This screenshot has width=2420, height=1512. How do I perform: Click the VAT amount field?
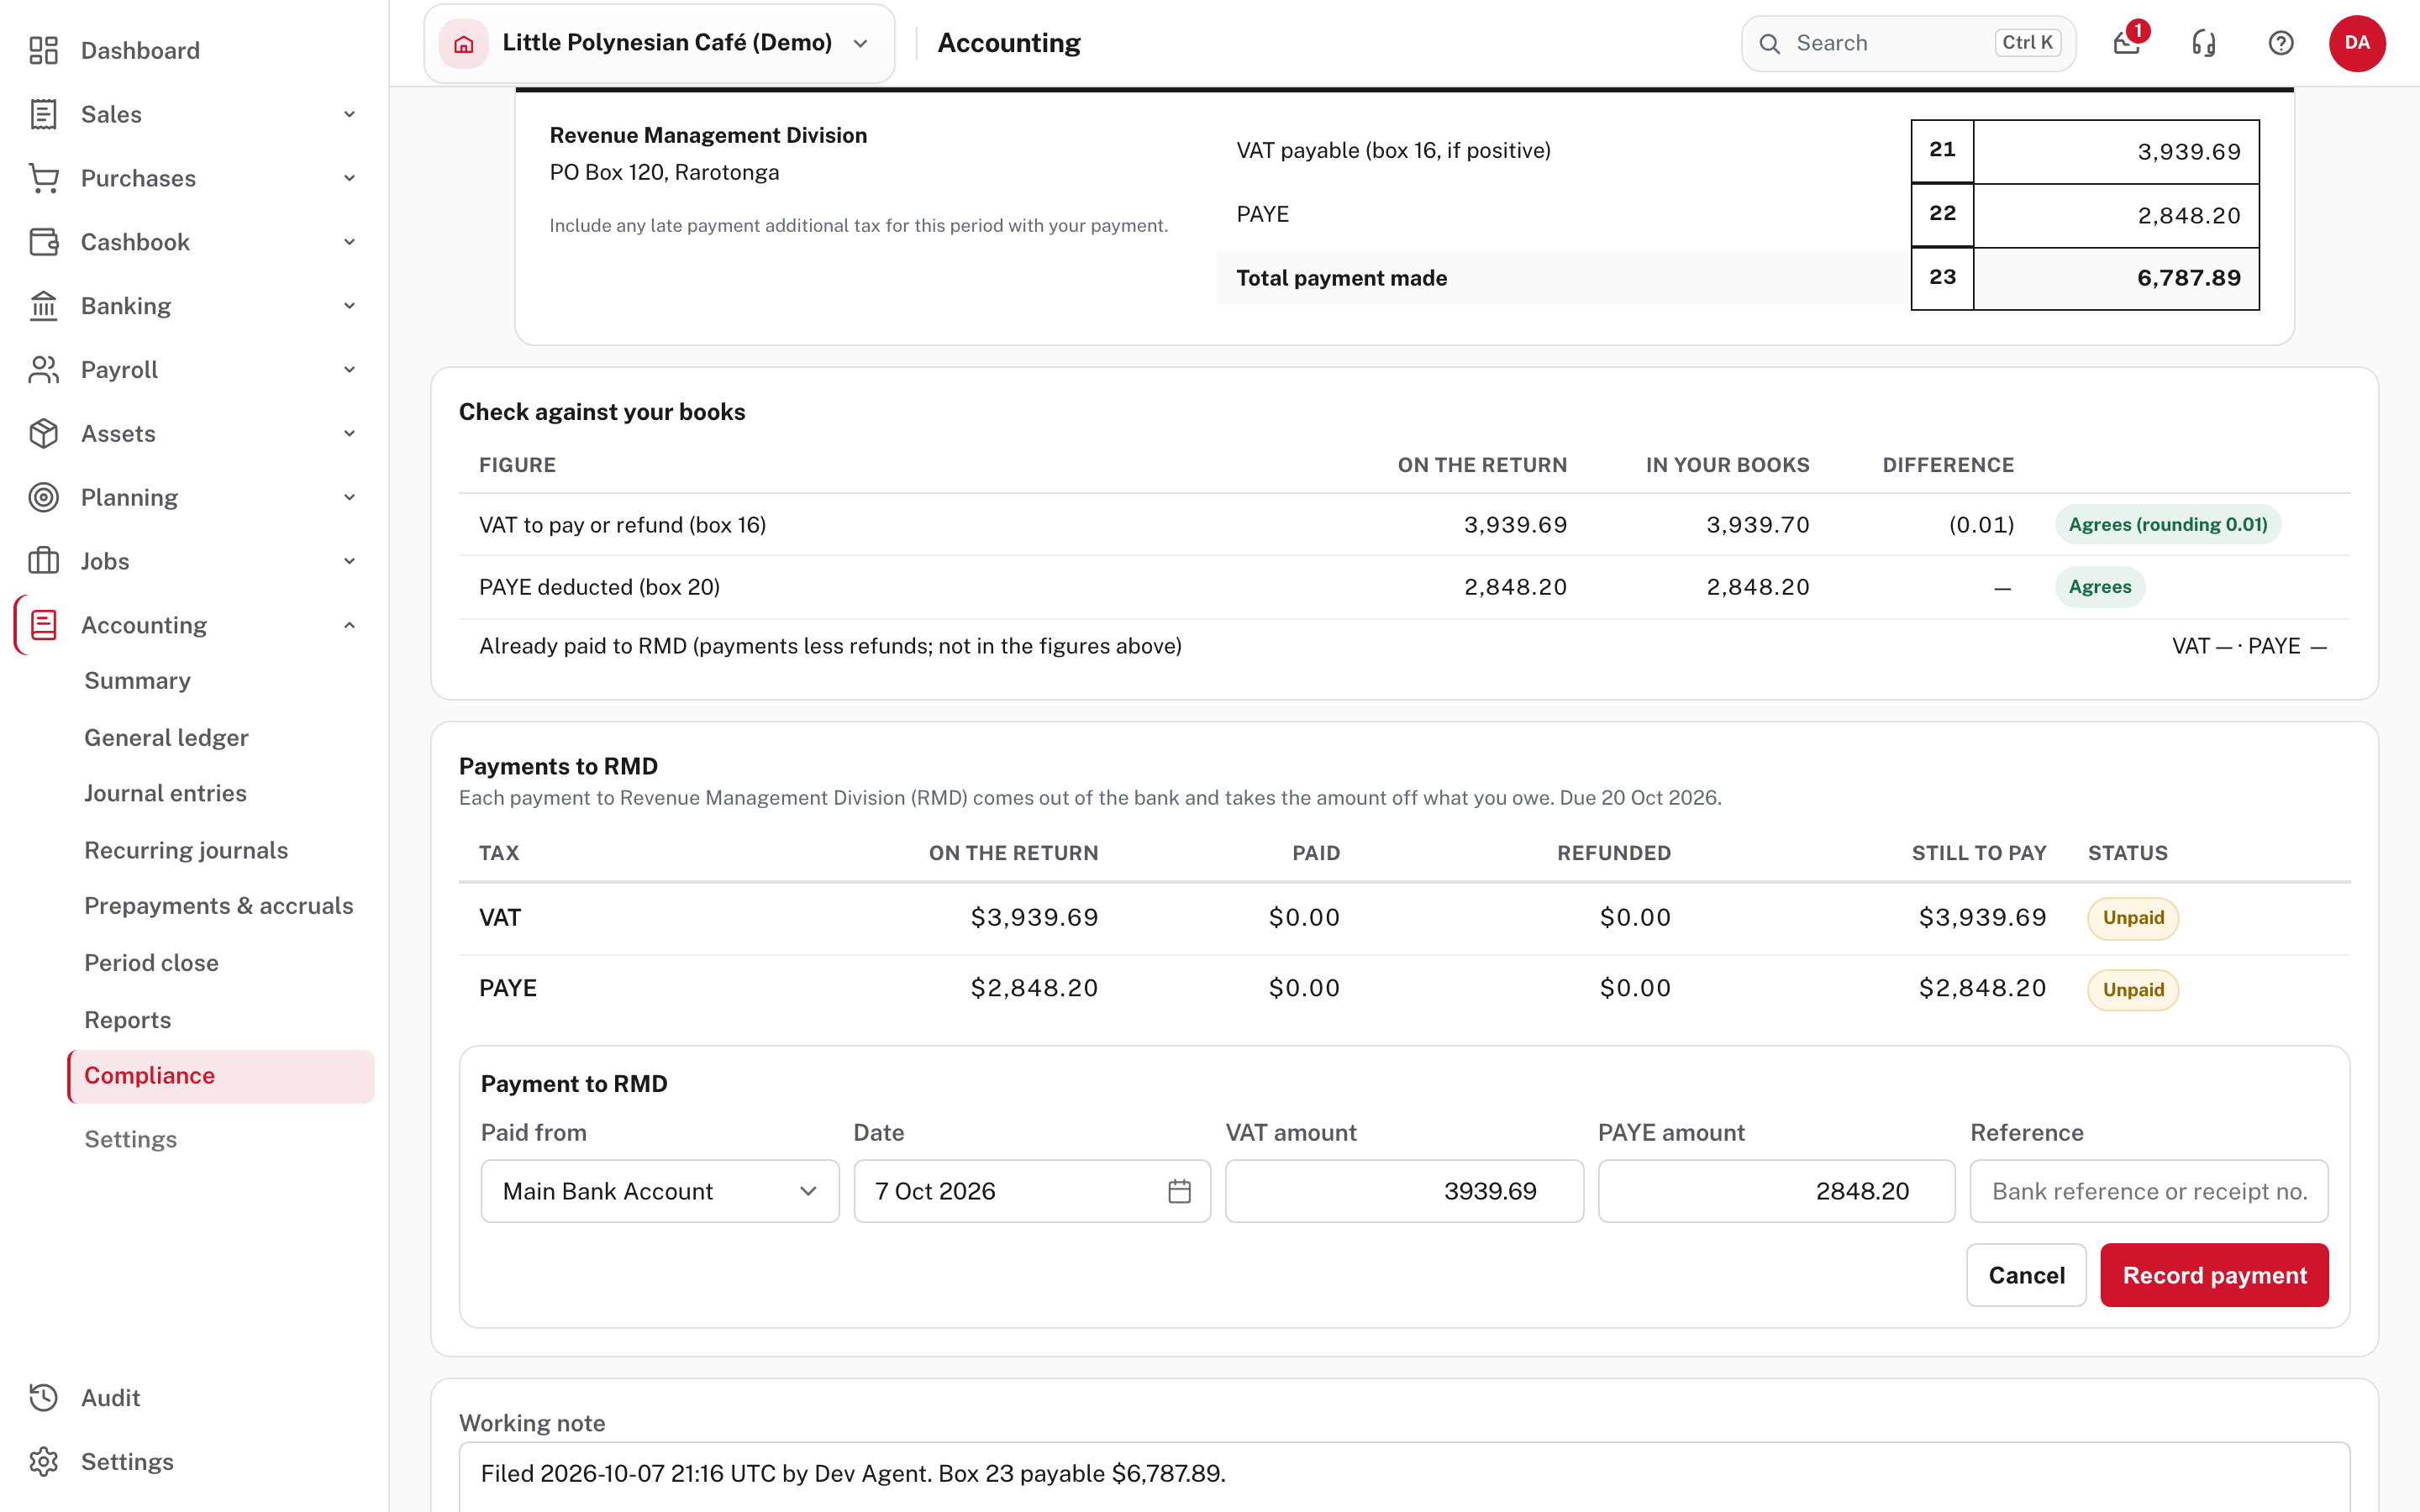pos(1404,1191)
